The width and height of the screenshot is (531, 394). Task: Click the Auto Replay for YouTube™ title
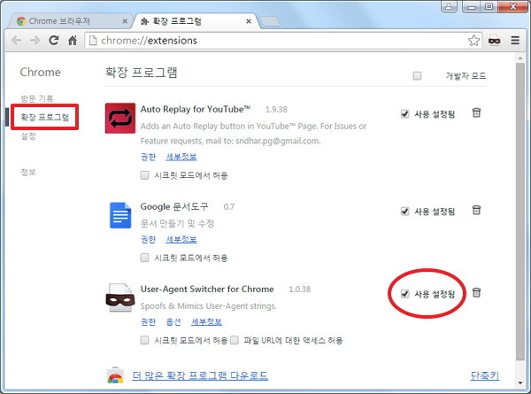pos(196,109)
